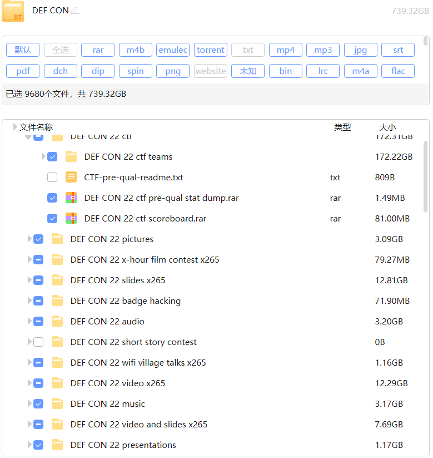Uncheck DEF CON 22 music checkbox
Screen dimensions: 433x458
pos(38,403)
